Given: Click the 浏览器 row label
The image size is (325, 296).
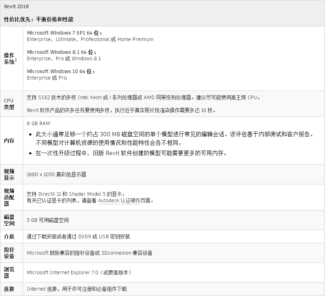Looking at the screenshot, I should pos(9,272).
